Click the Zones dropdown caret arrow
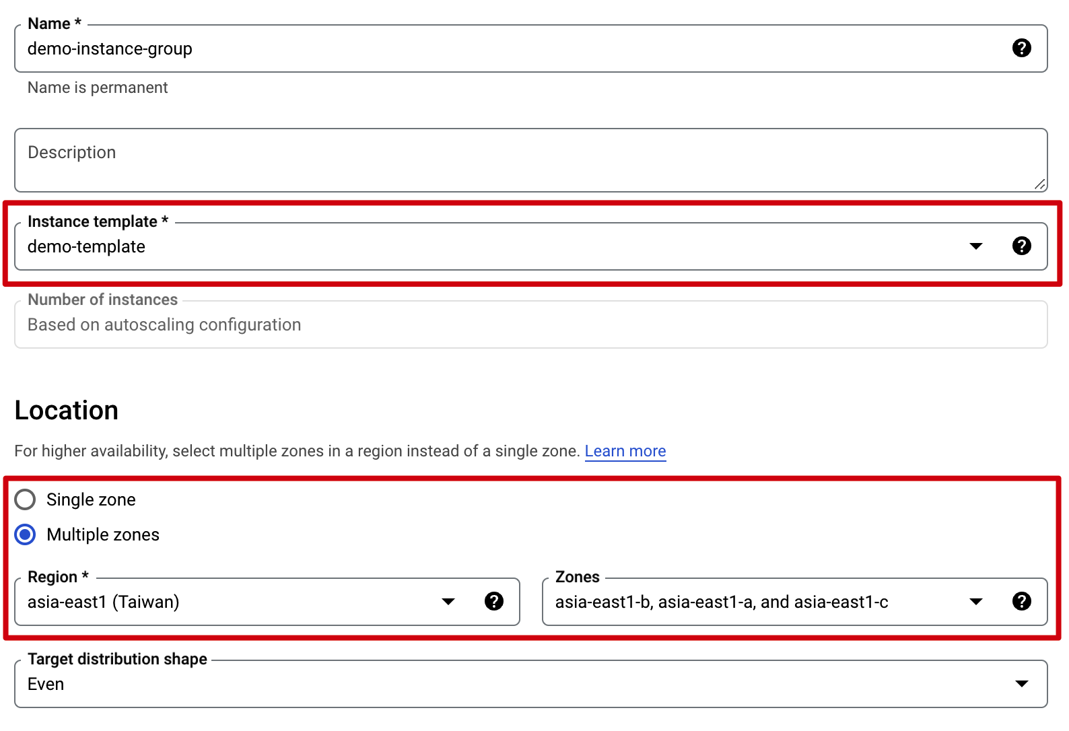The image size is (1069, 731). 975,602
